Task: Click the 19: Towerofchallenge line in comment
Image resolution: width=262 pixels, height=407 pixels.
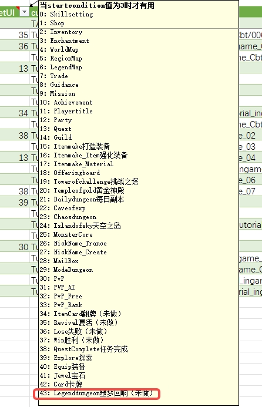Action: click(89, 181)
